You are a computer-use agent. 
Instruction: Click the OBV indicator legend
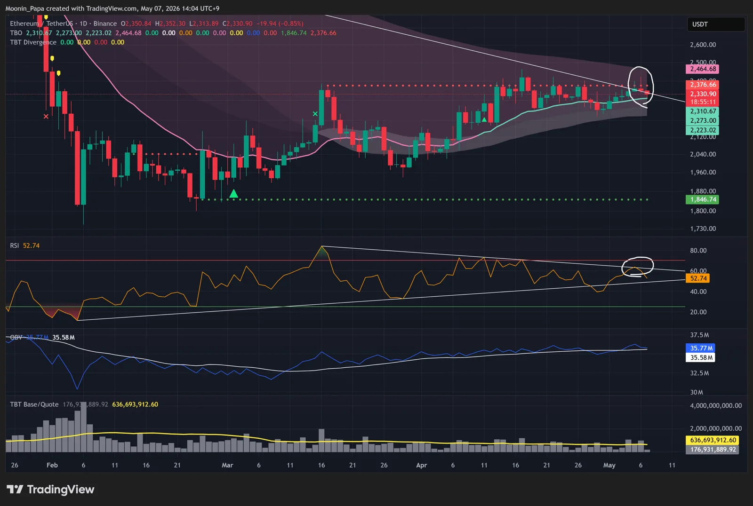(16, 337)
